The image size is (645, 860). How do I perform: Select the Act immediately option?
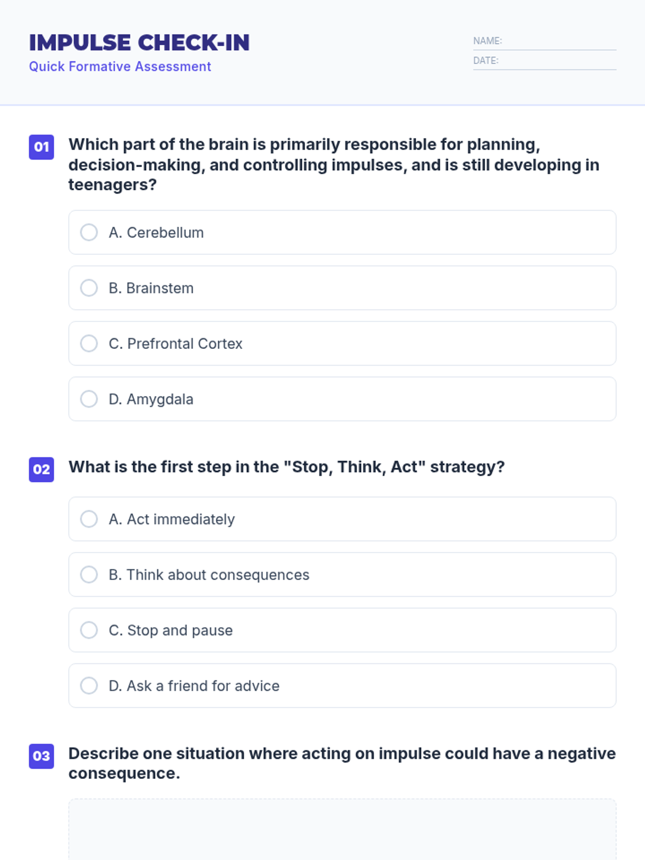(89, 519)
